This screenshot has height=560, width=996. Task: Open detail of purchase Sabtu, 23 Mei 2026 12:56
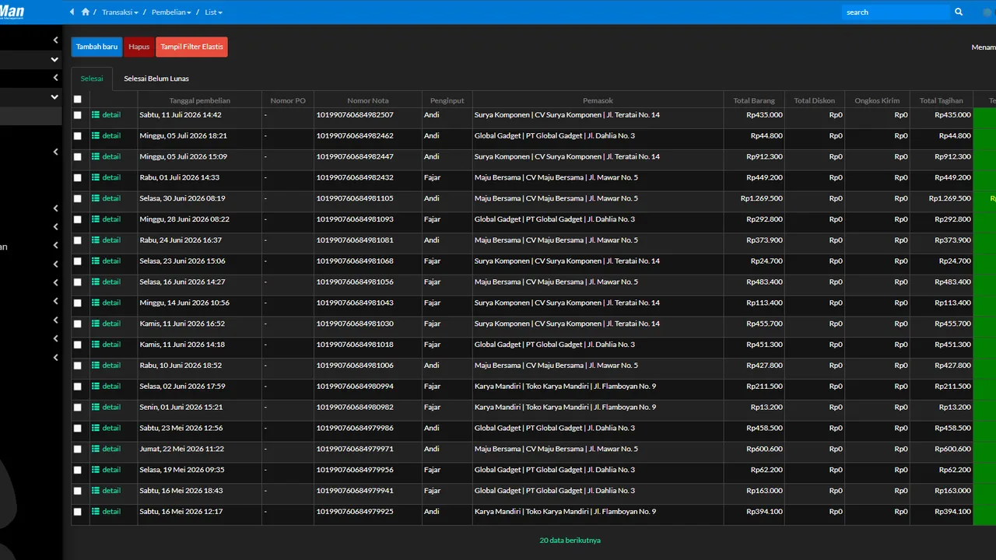click(106, 428)
